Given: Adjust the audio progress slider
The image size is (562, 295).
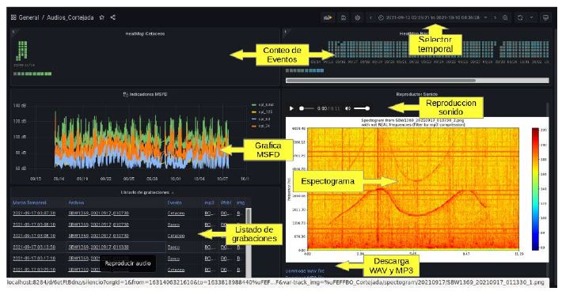Looking at the screenshot, I should pos(307,108).
